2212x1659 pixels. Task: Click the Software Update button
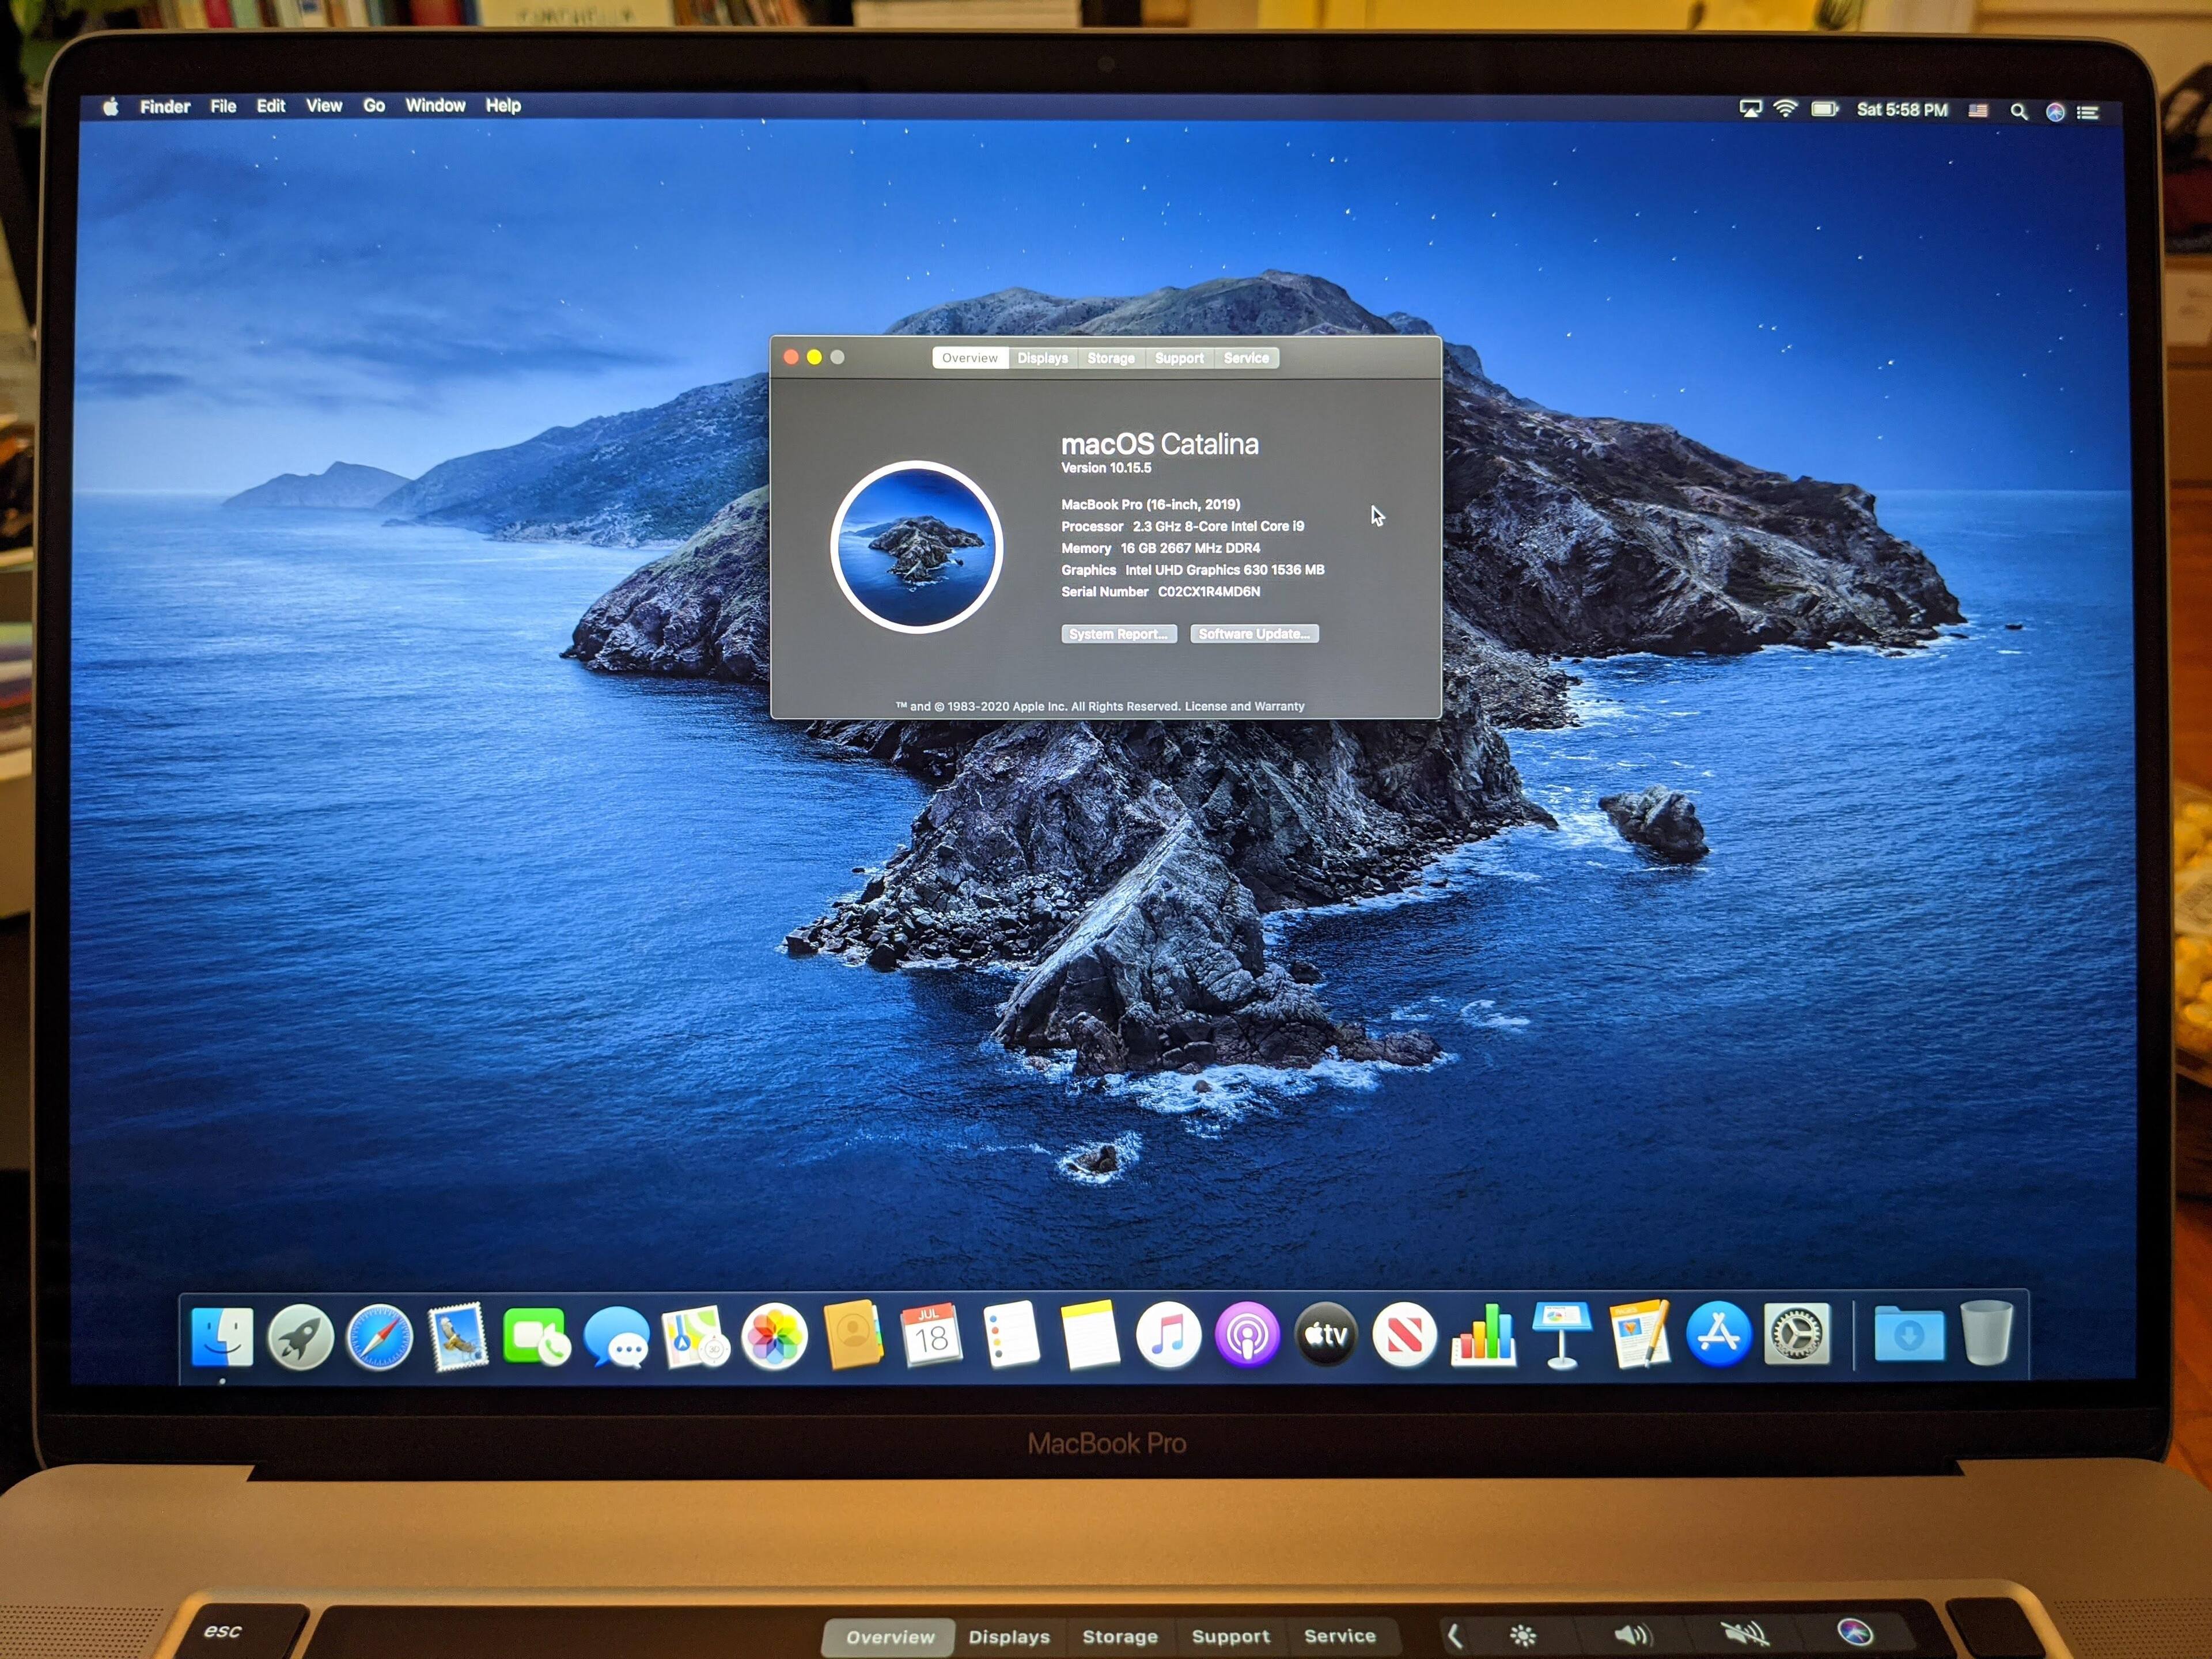coord(1254,634)
